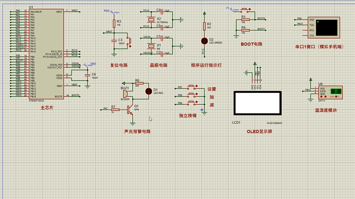Click the 'OLED显示屏' text label
355x199 pixels.
(259, 131)
